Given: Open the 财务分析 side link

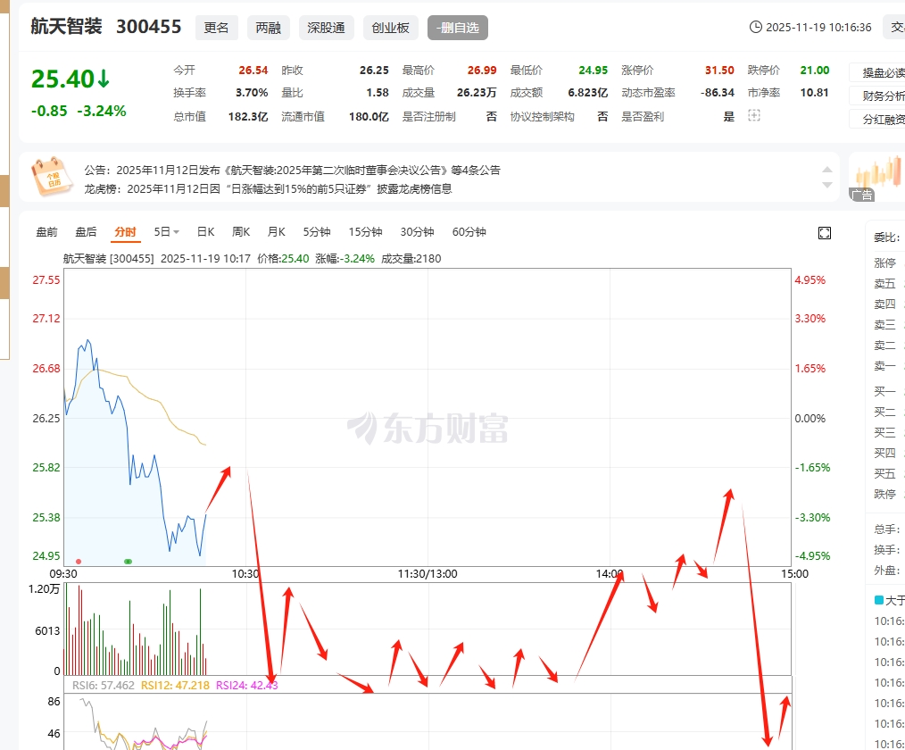Looking at the screenshot, I should [878, 96].
